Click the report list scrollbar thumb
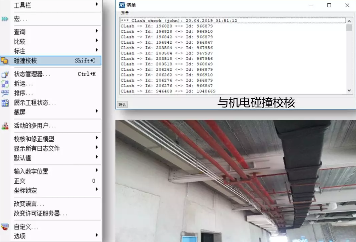Viewport: 356px width, 242px height. tap(349, 28)
